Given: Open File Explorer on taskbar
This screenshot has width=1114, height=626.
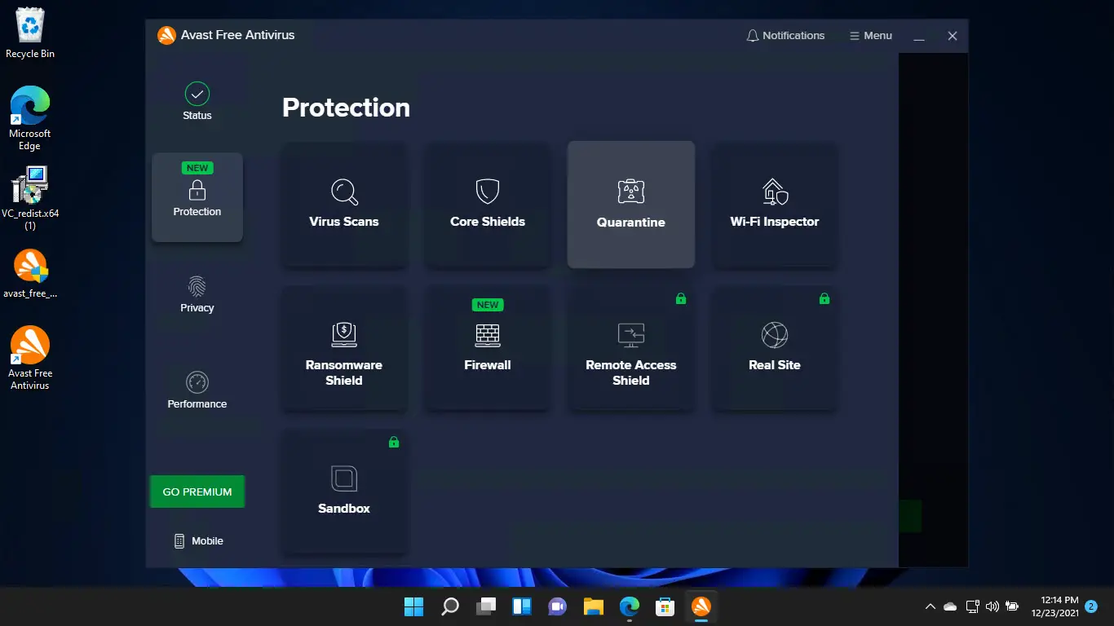Looking at the screenshot, I should (594, 606).
